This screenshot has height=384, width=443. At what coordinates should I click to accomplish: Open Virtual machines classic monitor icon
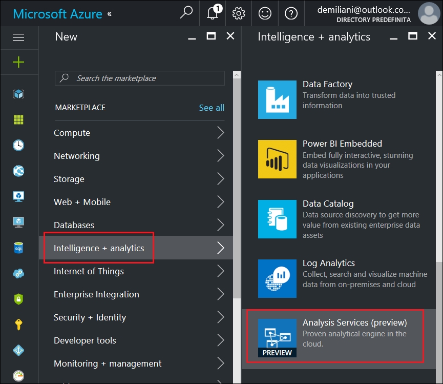click(18, 196)
